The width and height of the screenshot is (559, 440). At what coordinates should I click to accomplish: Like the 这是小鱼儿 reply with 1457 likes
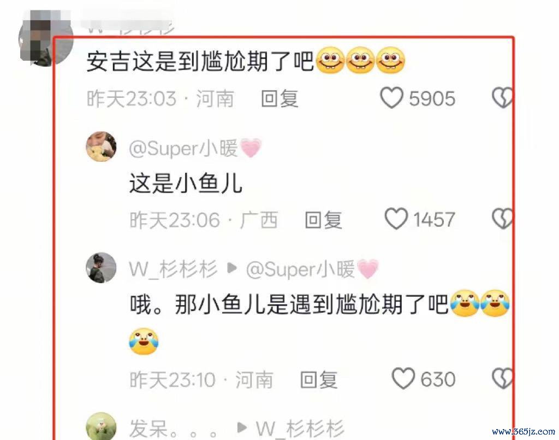pos(396,219)
